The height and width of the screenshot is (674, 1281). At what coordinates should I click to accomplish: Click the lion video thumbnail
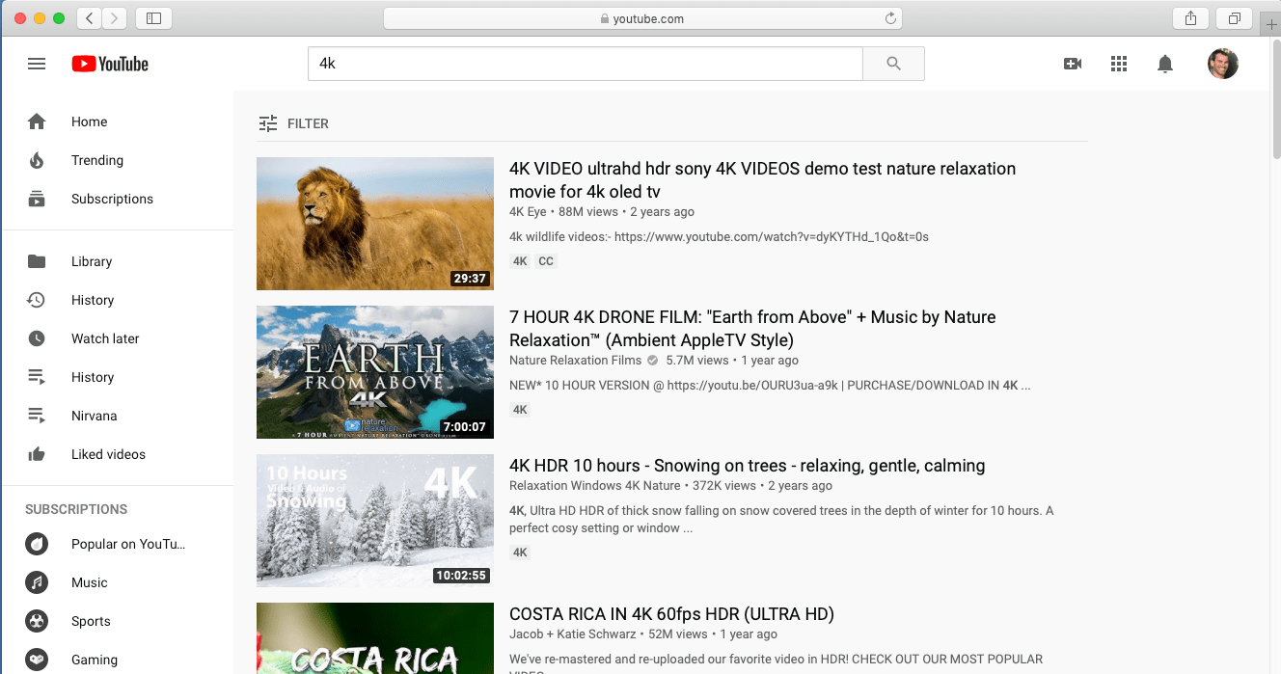pyautogui.click(x=374, y=224)
